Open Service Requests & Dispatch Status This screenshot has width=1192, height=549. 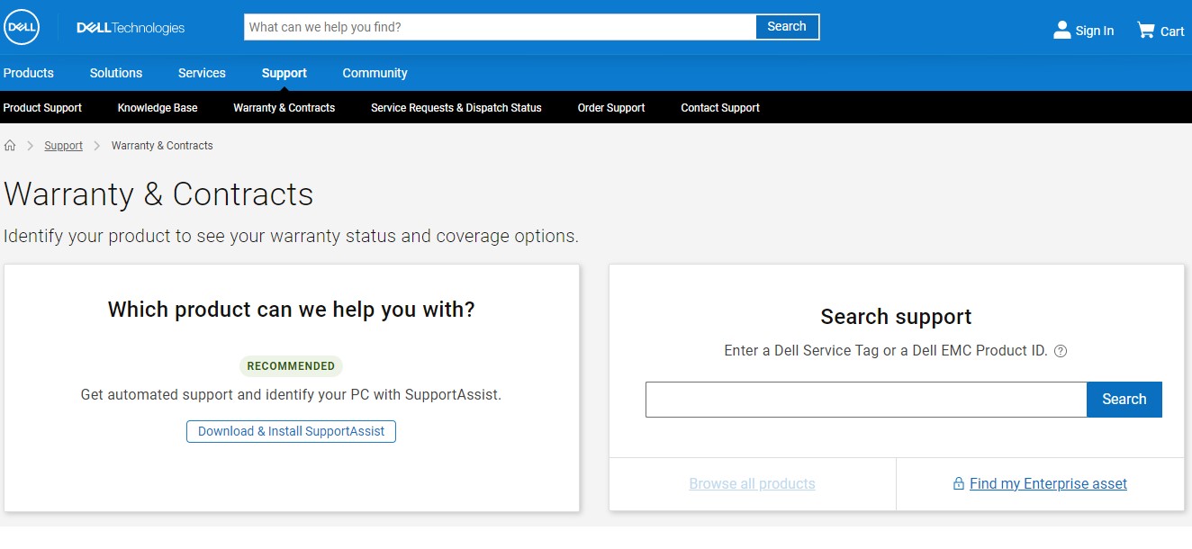point(456,108)
